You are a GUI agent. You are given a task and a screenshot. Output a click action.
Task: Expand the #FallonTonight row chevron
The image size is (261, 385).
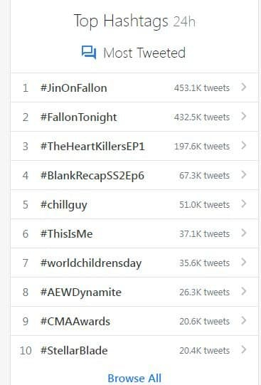(244, 117)
